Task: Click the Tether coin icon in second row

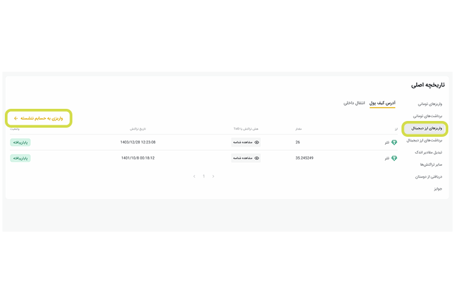Action: point(394,158)
